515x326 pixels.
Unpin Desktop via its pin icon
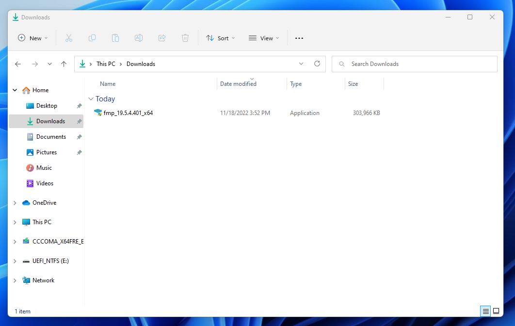[x=79, y=106]
